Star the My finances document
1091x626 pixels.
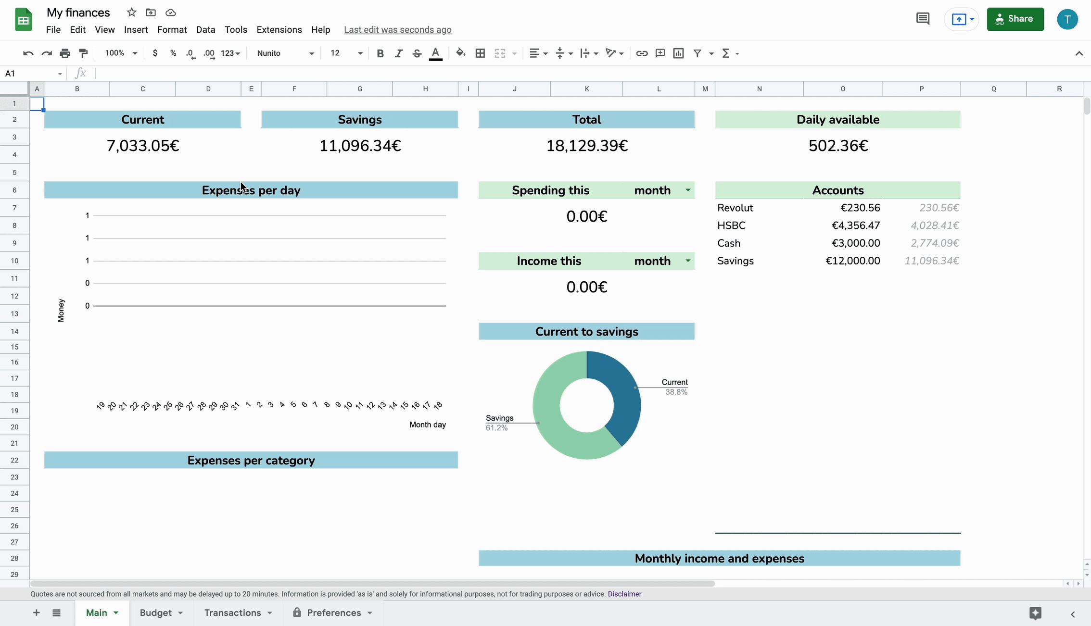(x=131, y=13)
